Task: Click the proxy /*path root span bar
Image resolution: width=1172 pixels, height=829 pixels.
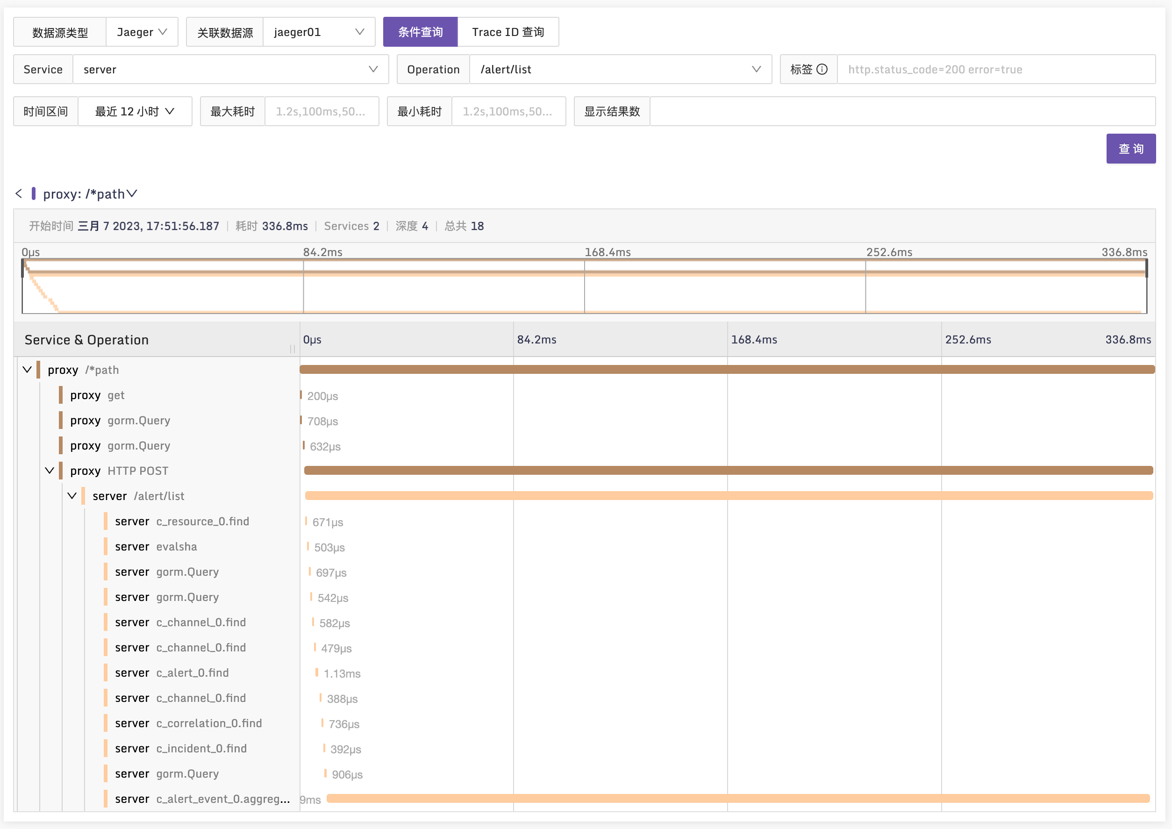Action: (728, 370)
